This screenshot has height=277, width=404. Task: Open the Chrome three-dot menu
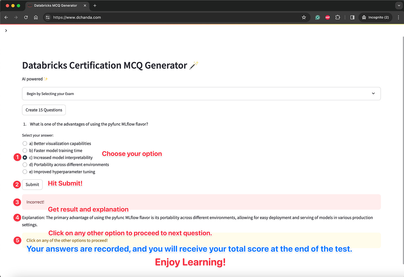(x=398, y=17)
